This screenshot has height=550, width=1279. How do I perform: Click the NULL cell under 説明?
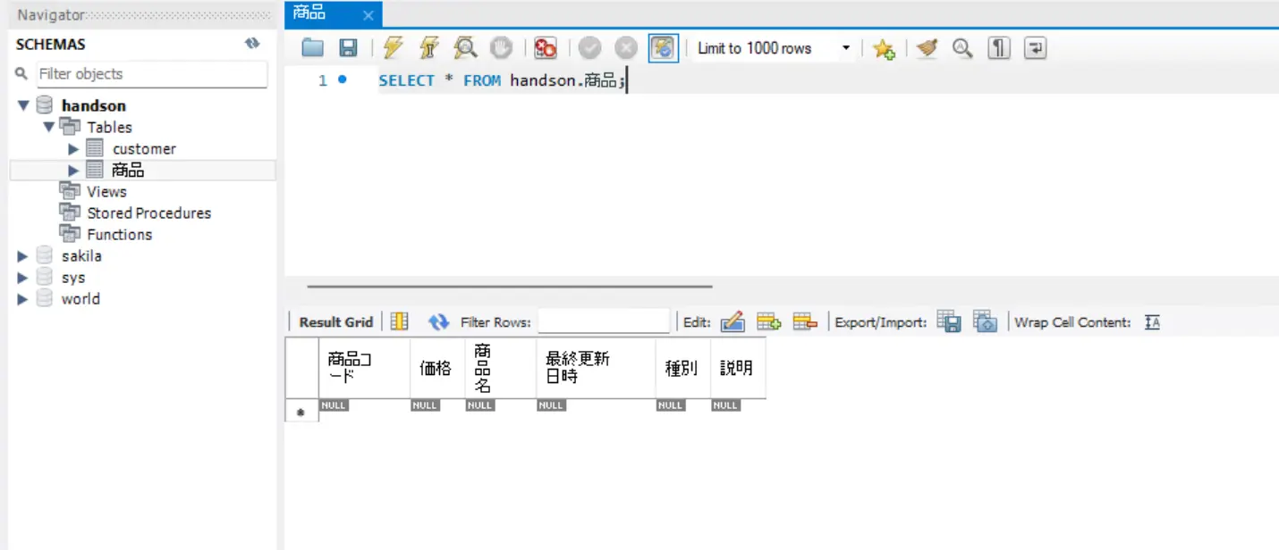(x=725, y=405)
